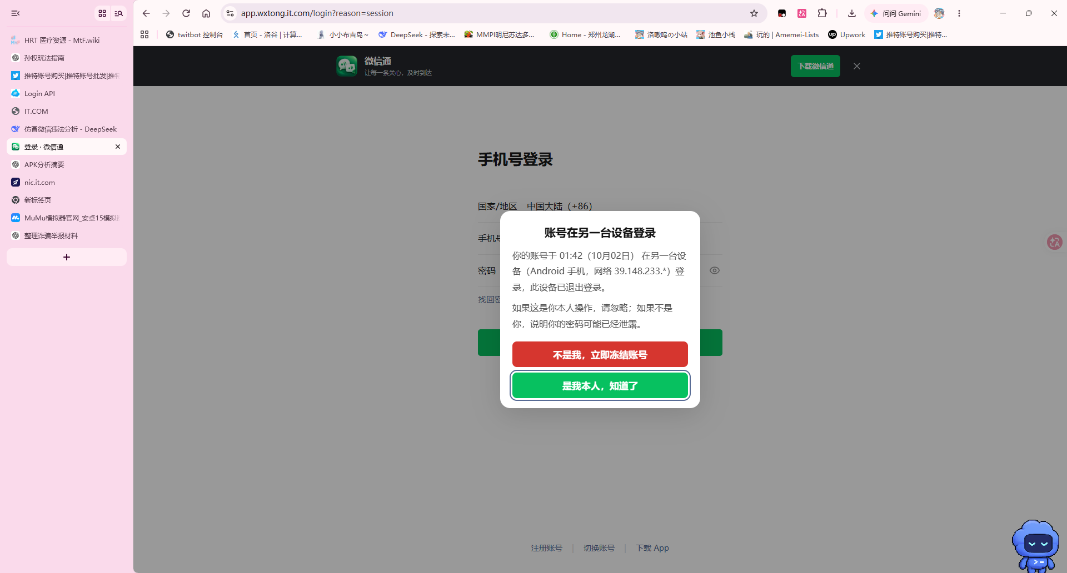1067x573 pixels.
Task: Open a new tab with the plus button
Action: click(67, 257)
